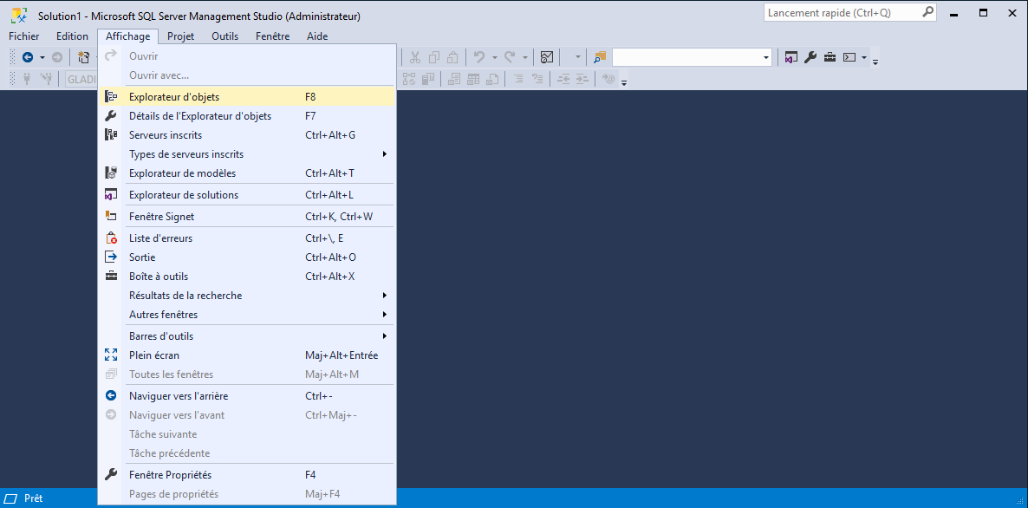Open the search combo box dropdown arrow
The width and height of the screenshot is (1028, 508).
click(x=766, y=58)
